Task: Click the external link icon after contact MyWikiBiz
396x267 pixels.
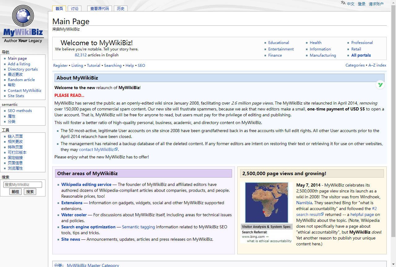Action: [x=116, y=149]
